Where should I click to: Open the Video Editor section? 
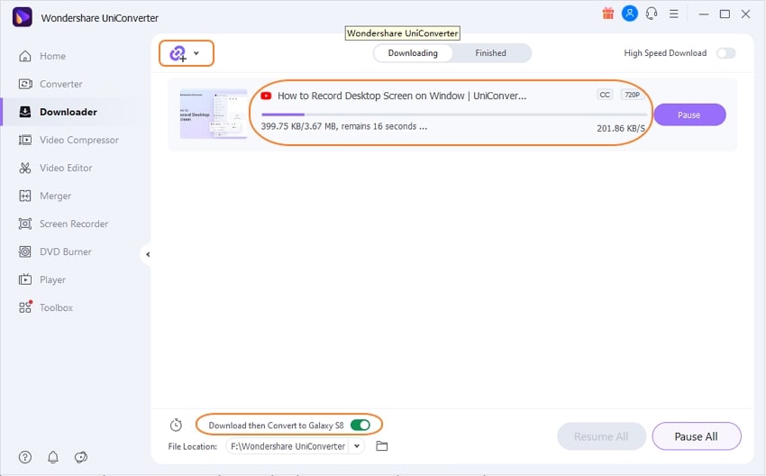coord(66,168)
